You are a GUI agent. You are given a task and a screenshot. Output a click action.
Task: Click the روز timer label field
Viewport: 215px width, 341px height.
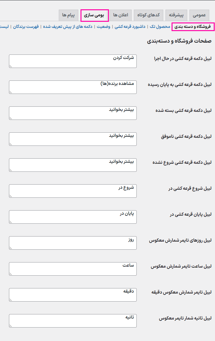click(x=73, y=243)
